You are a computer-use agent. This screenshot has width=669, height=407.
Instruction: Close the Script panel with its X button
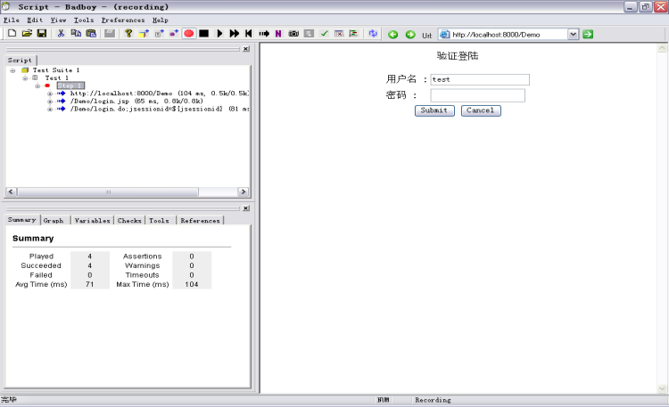tap(246, 49)
